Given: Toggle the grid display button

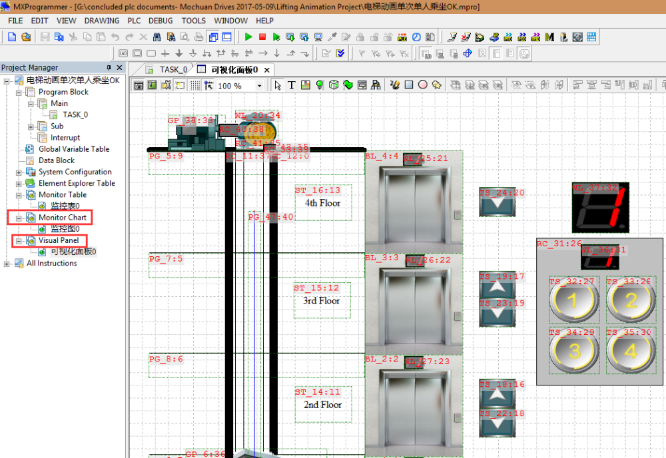Looking at the screenshot, I should click(194, 85).
